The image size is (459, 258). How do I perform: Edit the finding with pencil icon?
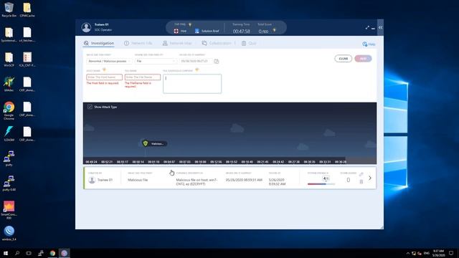[361, 174]
